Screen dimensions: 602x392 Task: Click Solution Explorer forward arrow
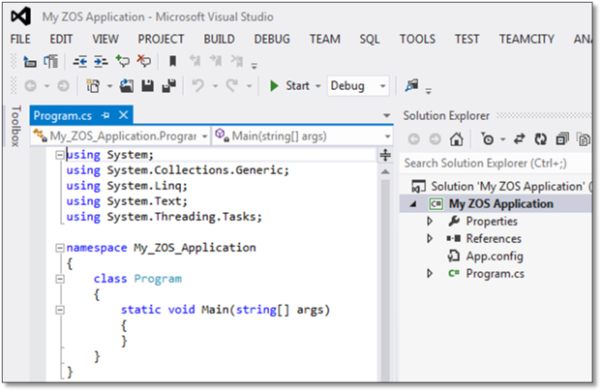click(x=435, y=139)
